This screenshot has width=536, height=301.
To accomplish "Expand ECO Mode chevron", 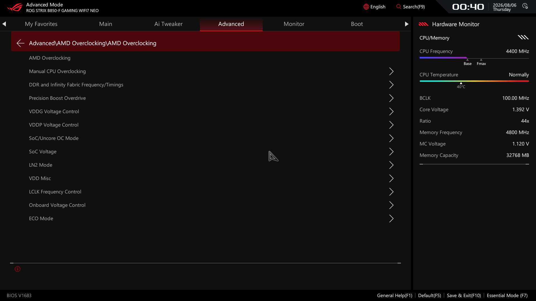I will pos(391,219).
